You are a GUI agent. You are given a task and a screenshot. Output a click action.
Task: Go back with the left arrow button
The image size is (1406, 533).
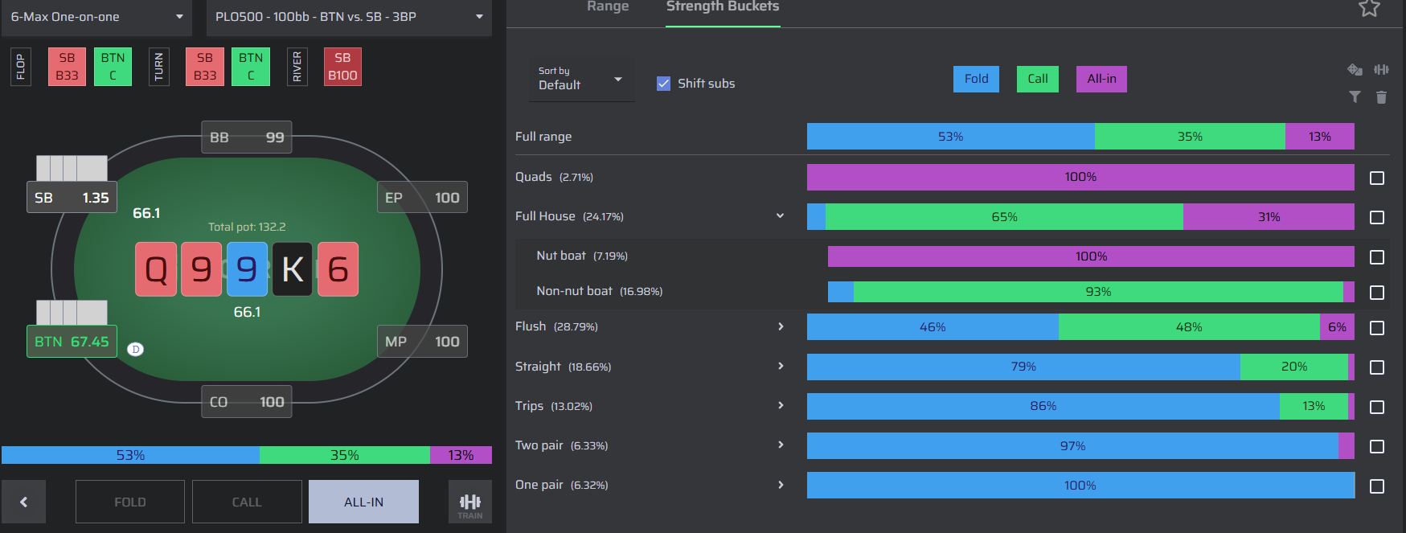(x=23, y=502)
